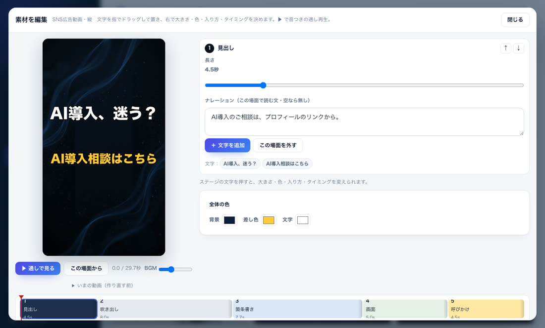545x328 pixels.
Task: Open the 差し色 accent color swatch
Action: (x=269, y=220)
